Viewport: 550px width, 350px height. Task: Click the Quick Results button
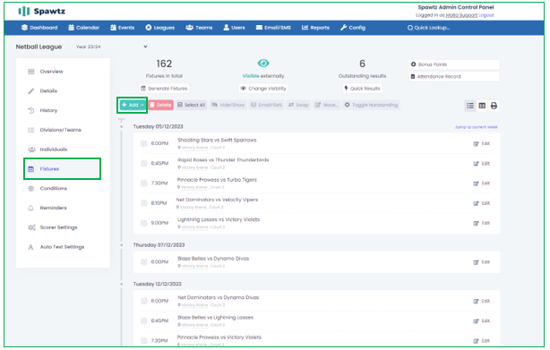[363, 89]
